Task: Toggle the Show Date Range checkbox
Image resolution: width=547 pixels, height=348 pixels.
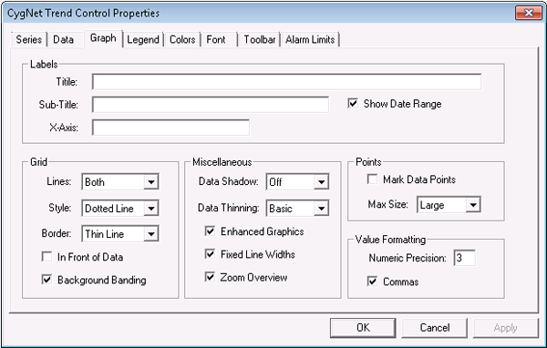Action: (x=353, y=104)
